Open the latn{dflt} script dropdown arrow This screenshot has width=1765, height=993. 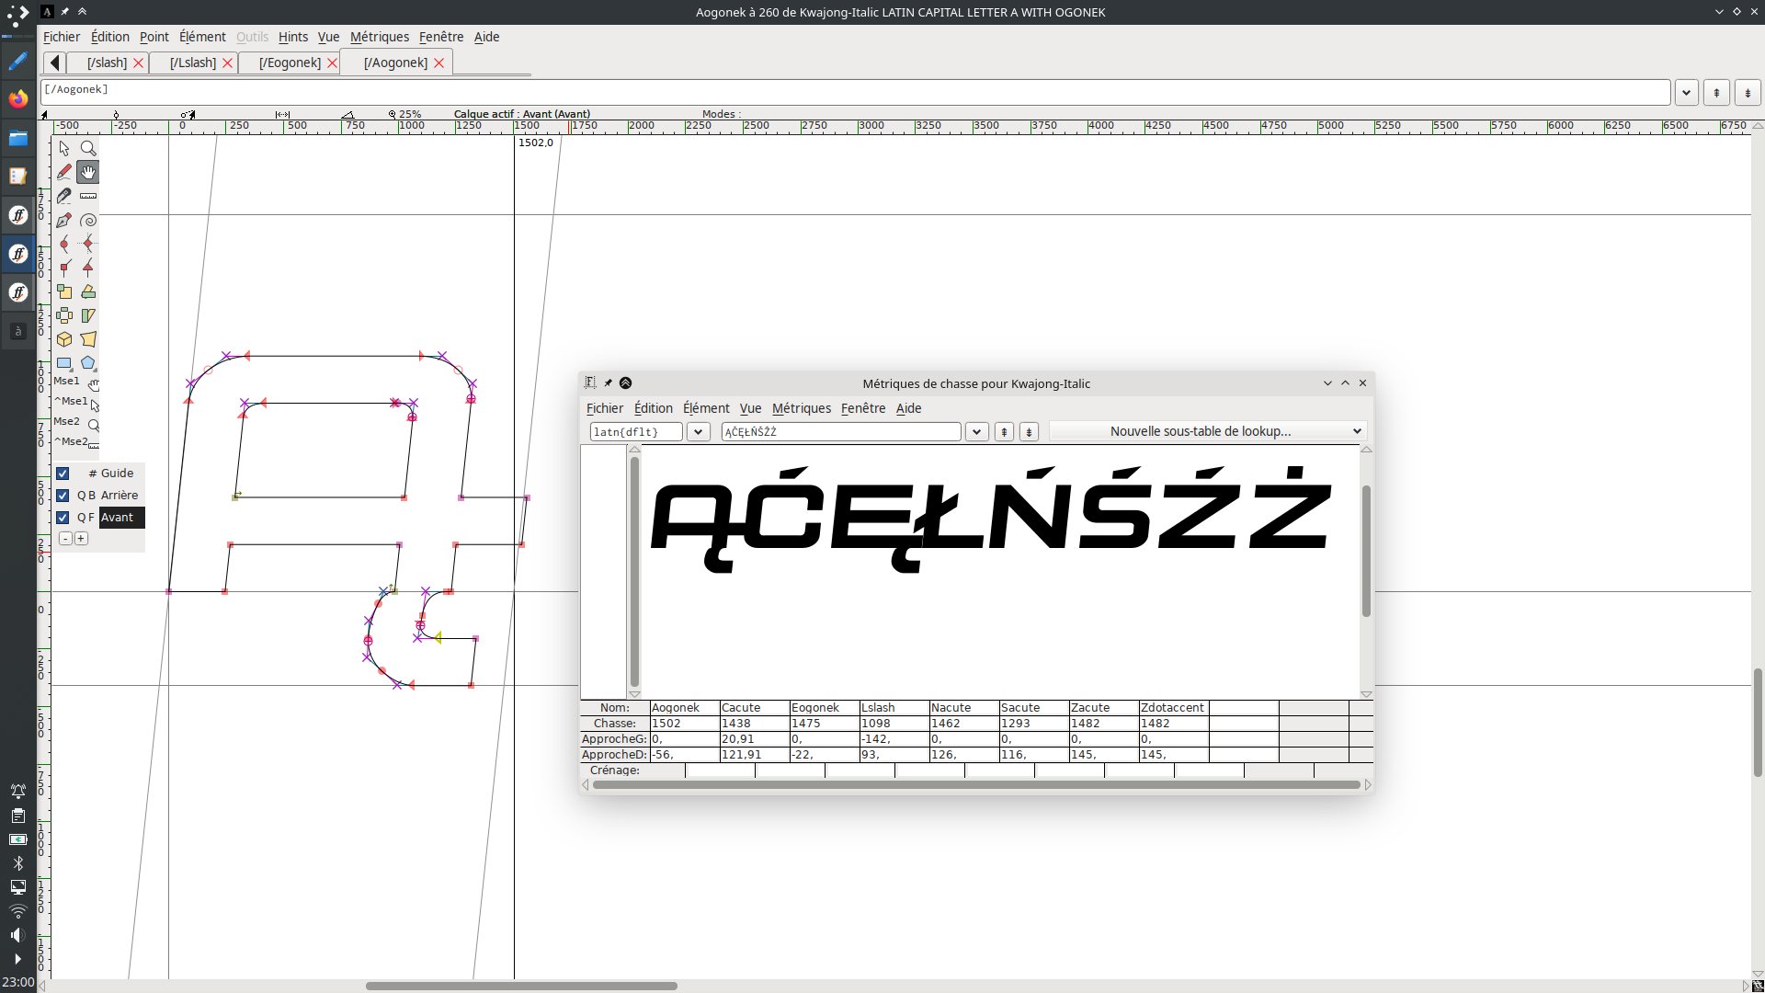click(699, 432)
